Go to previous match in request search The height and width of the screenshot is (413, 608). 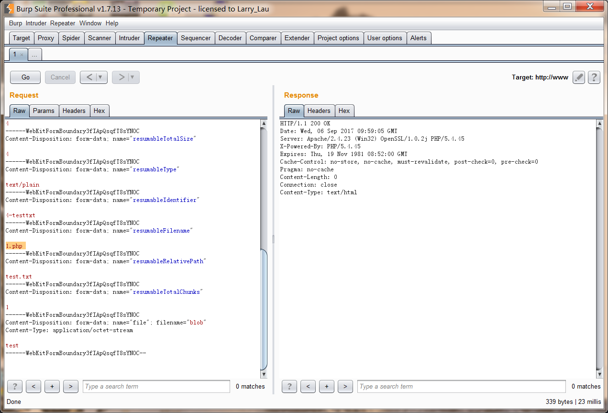33,386
